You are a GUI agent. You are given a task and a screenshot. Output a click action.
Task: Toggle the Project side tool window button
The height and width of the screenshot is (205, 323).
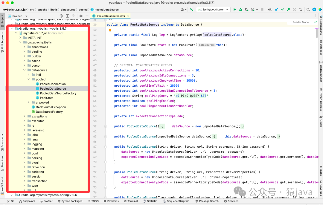click(2, 21)
